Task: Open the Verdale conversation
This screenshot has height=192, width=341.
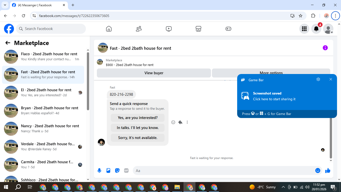Action: click(x=43, y=147)
